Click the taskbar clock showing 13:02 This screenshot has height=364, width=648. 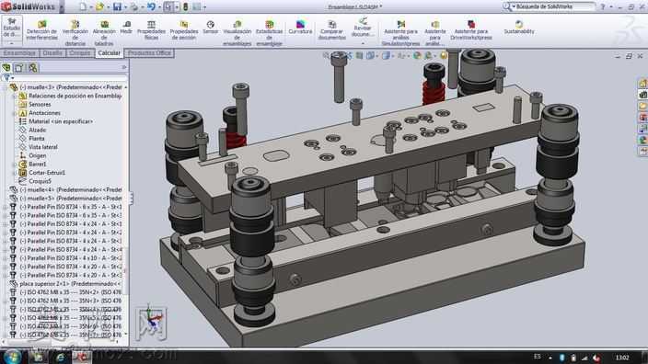point(622,358)
